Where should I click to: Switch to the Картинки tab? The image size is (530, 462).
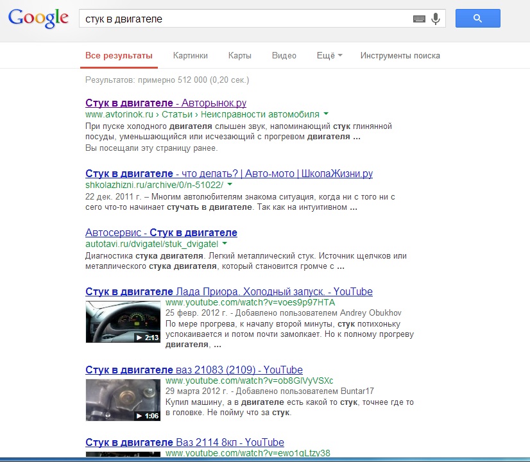[x=190, y=56]
